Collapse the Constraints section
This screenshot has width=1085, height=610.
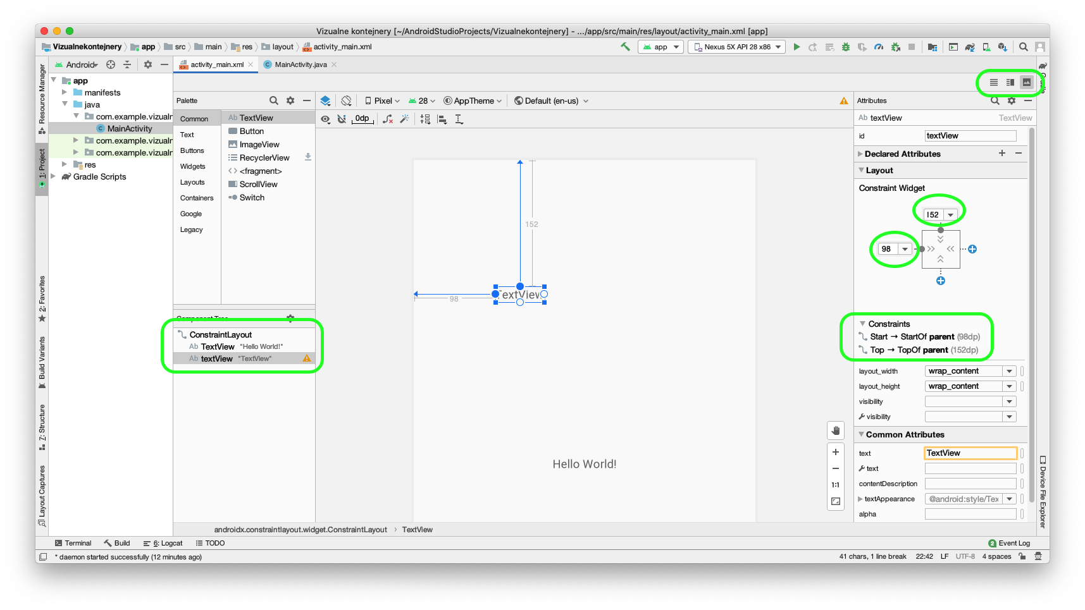point(862,324)
